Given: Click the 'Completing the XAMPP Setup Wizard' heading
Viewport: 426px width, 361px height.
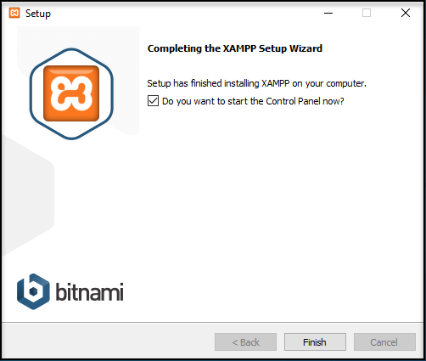Looking at the screenshot, I should pyautogui.click(x=235, y=48).
